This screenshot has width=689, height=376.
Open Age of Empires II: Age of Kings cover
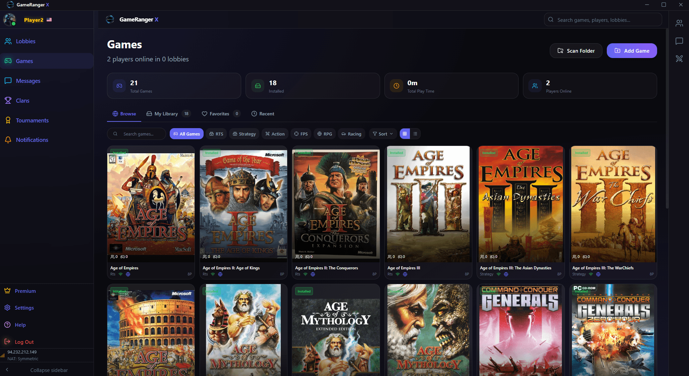click(244, 204)
